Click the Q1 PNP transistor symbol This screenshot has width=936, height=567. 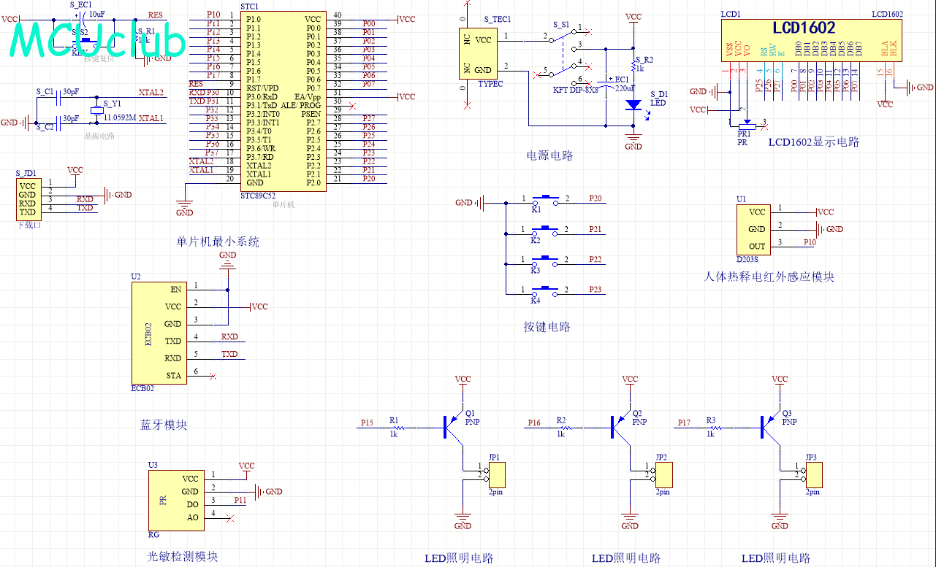point(452,424)
